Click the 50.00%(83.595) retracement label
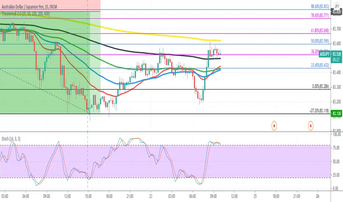 [x=320, y=41]
